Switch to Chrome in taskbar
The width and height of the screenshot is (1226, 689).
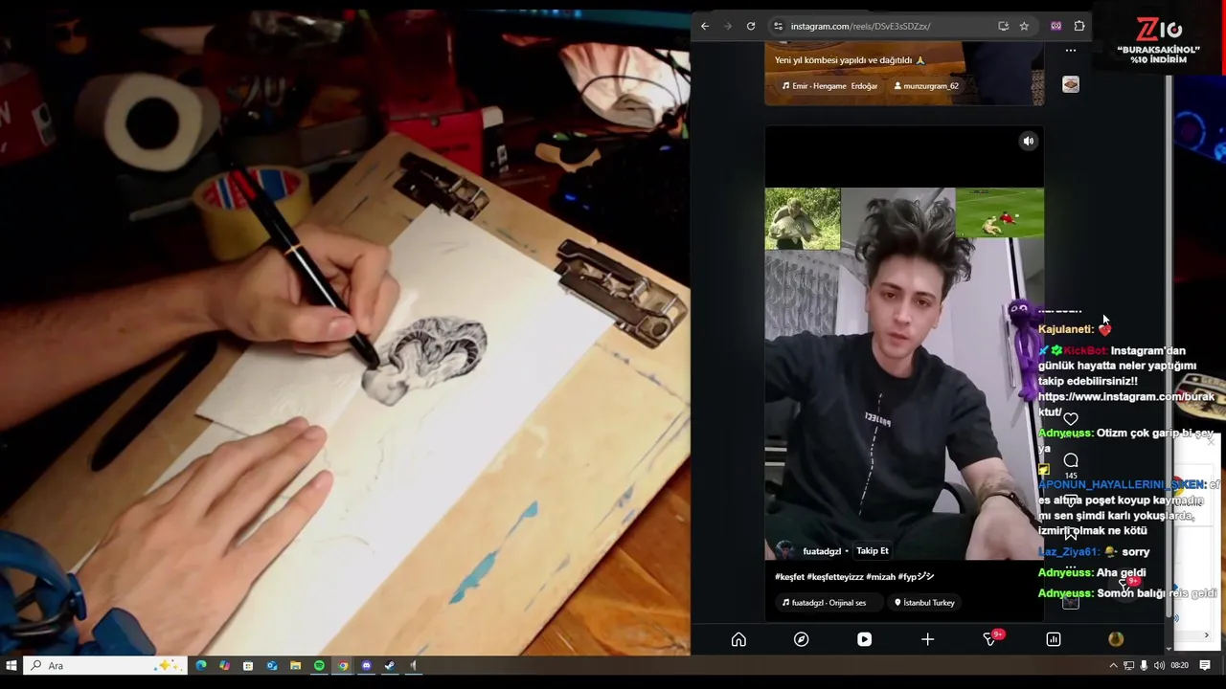[343, 666]
